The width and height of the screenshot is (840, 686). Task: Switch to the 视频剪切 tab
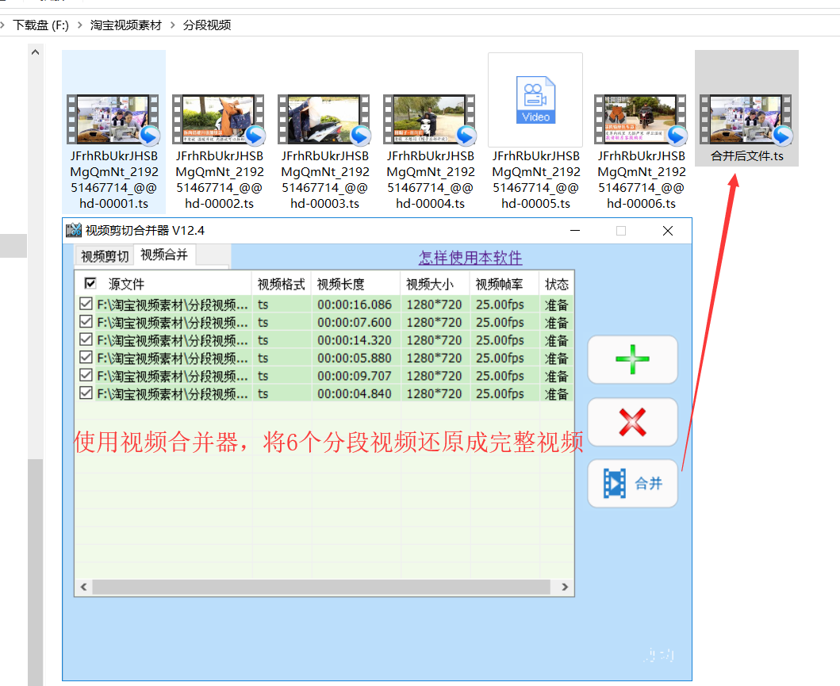click(105, 256)
